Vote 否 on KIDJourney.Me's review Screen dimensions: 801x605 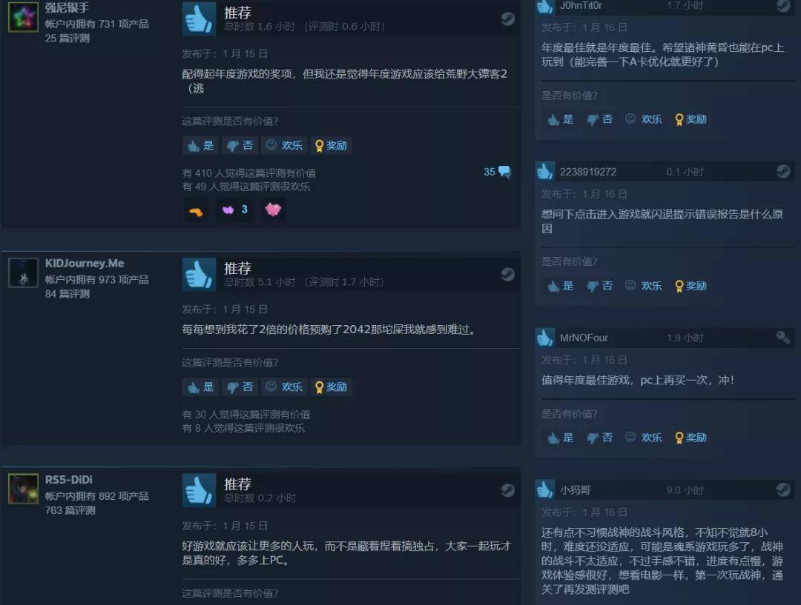pyautogui.click(x=240, y=387)
